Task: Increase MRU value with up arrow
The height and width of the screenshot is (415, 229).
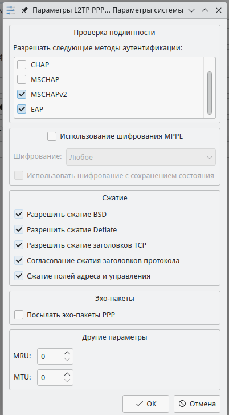Action: (x=67, y=353)
